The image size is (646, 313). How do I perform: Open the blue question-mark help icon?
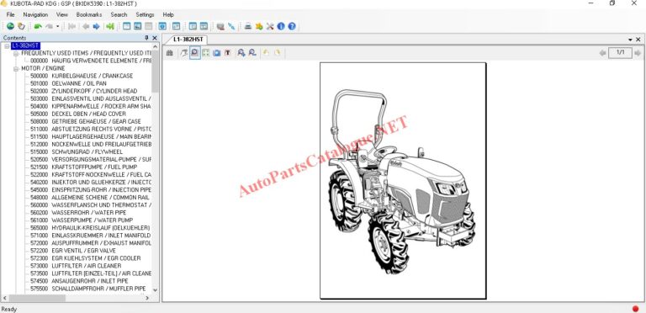(x=292, y=26)
